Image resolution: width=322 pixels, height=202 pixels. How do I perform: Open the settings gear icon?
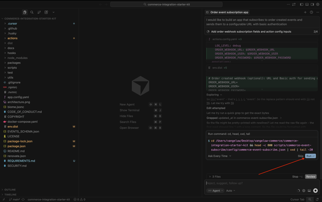pyautogui.click(x=318, y=4)
